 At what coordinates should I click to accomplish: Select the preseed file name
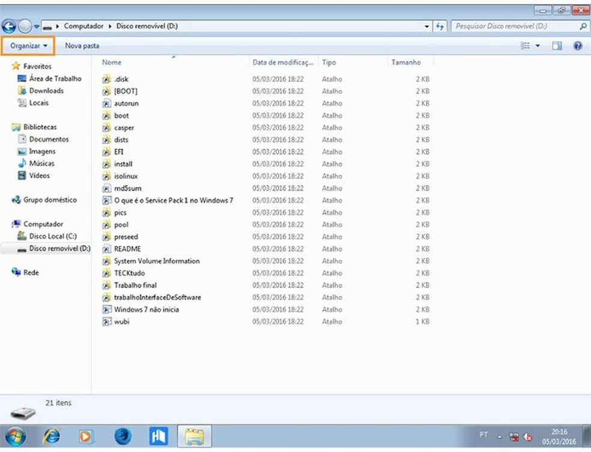point(126,237)
